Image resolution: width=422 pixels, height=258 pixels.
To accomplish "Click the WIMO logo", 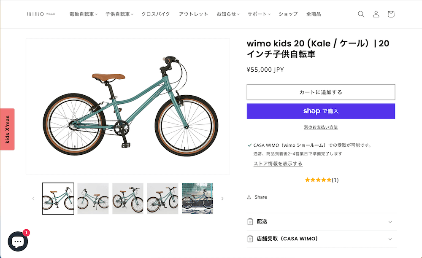I will click(x=41, y=14).
